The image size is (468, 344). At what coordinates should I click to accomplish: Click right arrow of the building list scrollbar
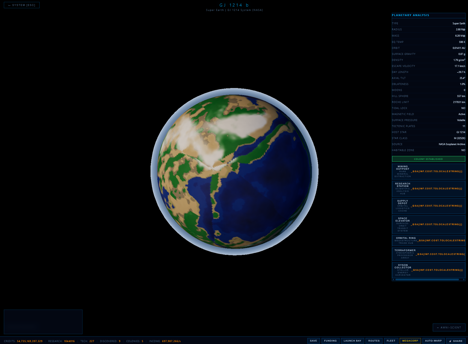click(464, 280)
